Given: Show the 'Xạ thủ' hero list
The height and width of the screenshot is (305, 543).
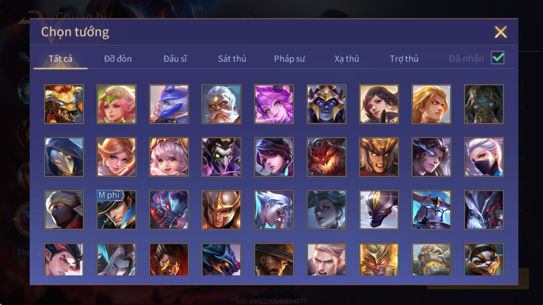Looking at the screenshot, I should [347, 59].
